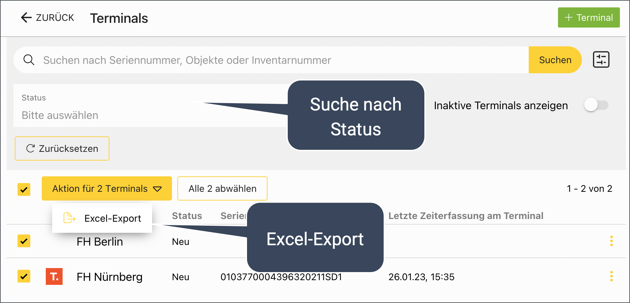Uncheck the select-all terminals checkbox
Image resolution: width=630 pixels, height=303 pixels.
tap(24, 189)
